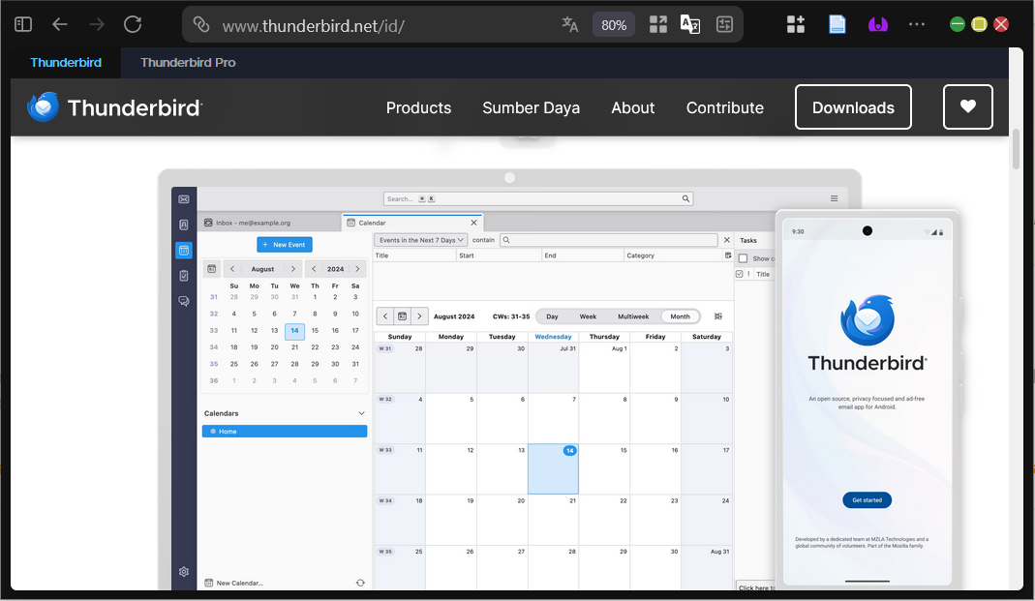Click the add-workspace grid plus icon in toolbar
Viewport: 1035px width, 601px height.
click(796, 24)
